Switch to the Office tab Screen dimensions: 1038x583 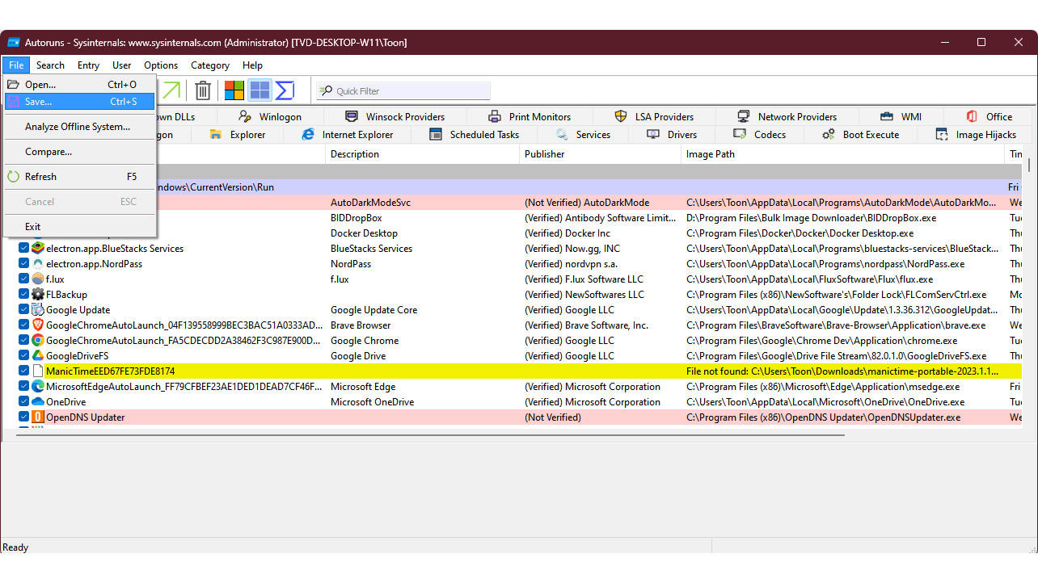coord(989,117)
